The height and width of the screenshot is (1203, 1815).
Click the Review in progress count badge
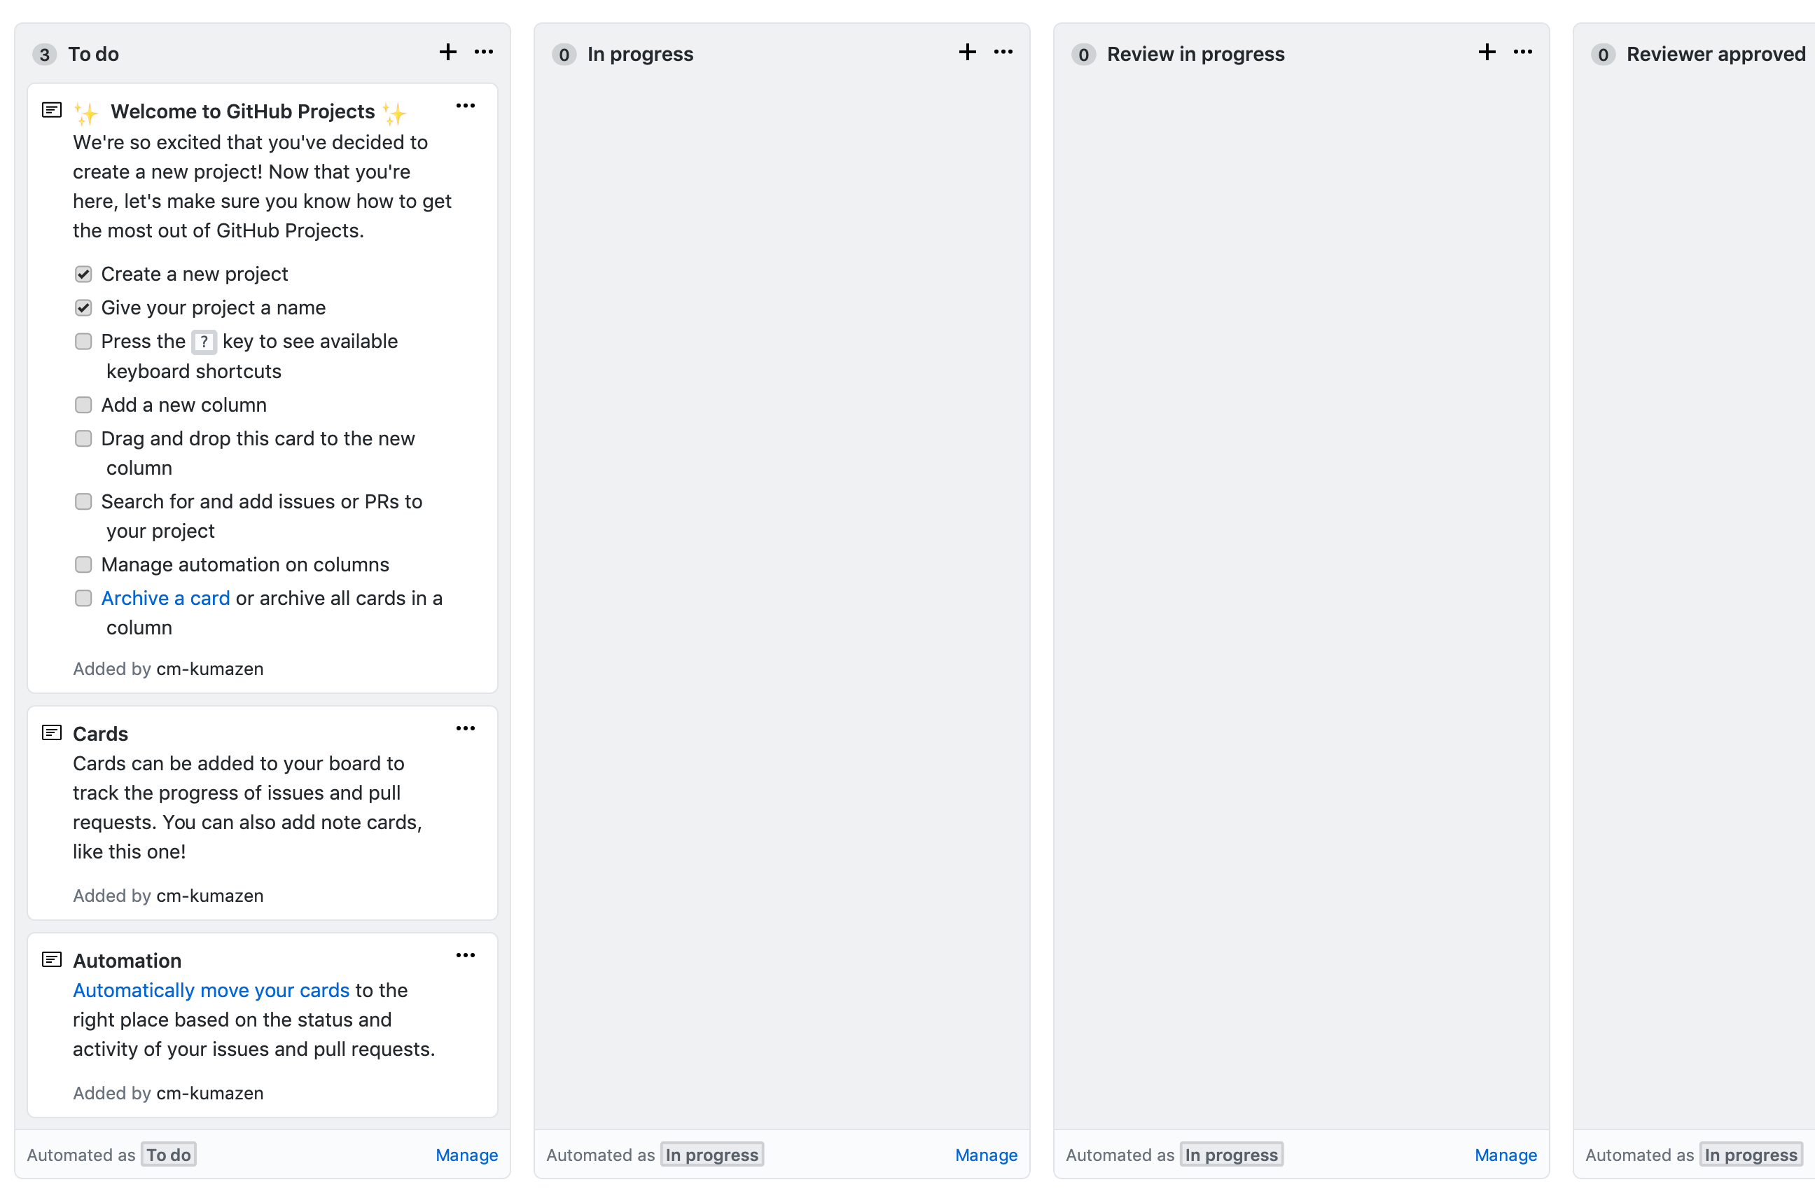(1083, 55)
